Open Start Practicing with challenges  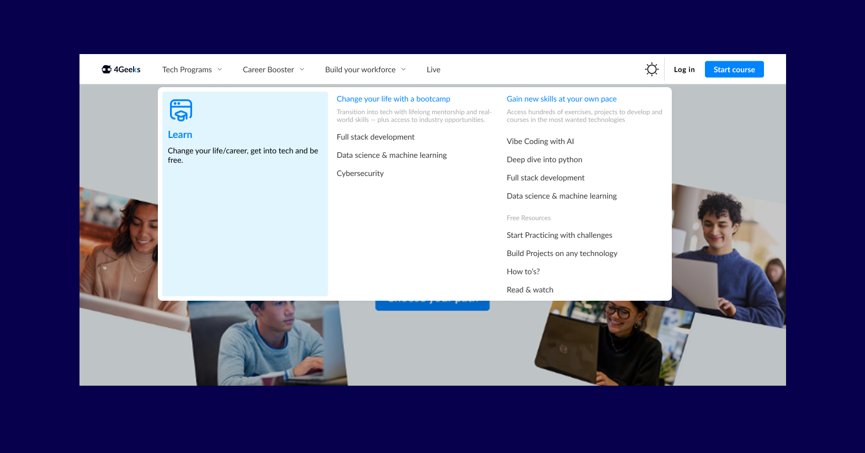pyautogui.click(x=559, y=235)
